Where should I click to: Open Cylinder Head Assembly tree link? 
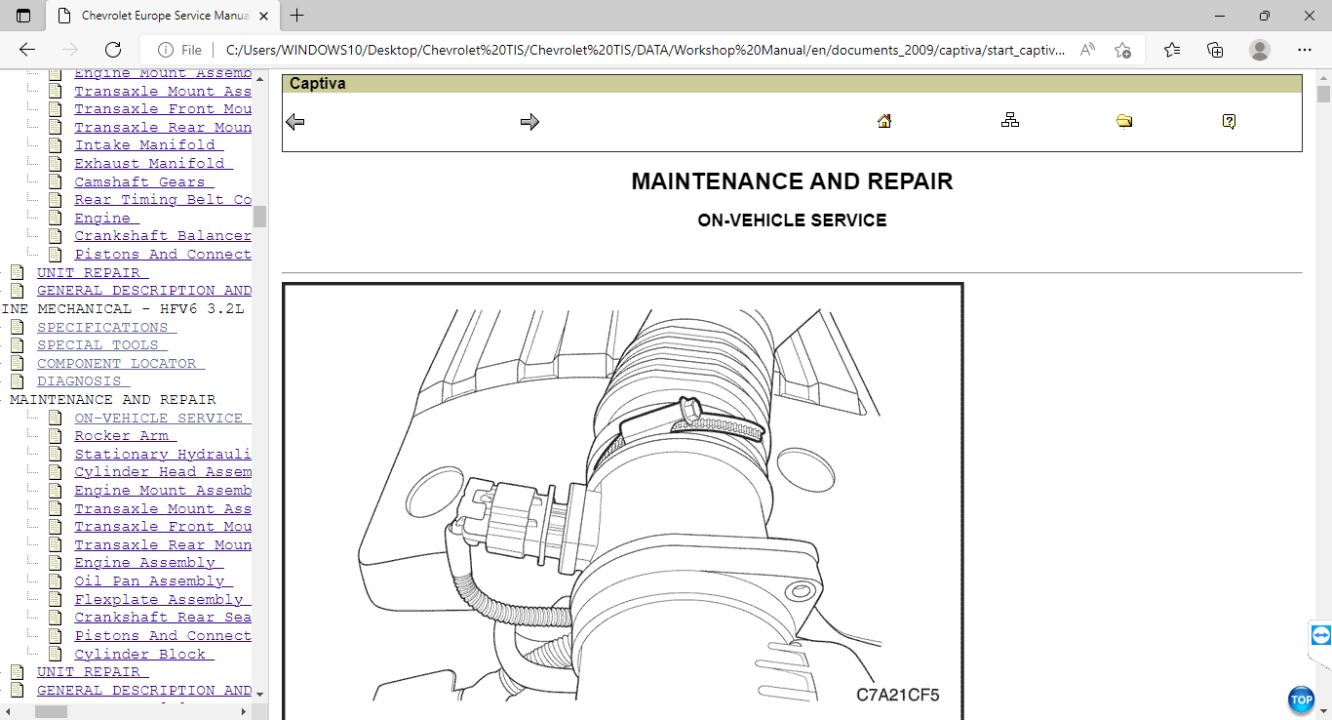click(162, 472)
